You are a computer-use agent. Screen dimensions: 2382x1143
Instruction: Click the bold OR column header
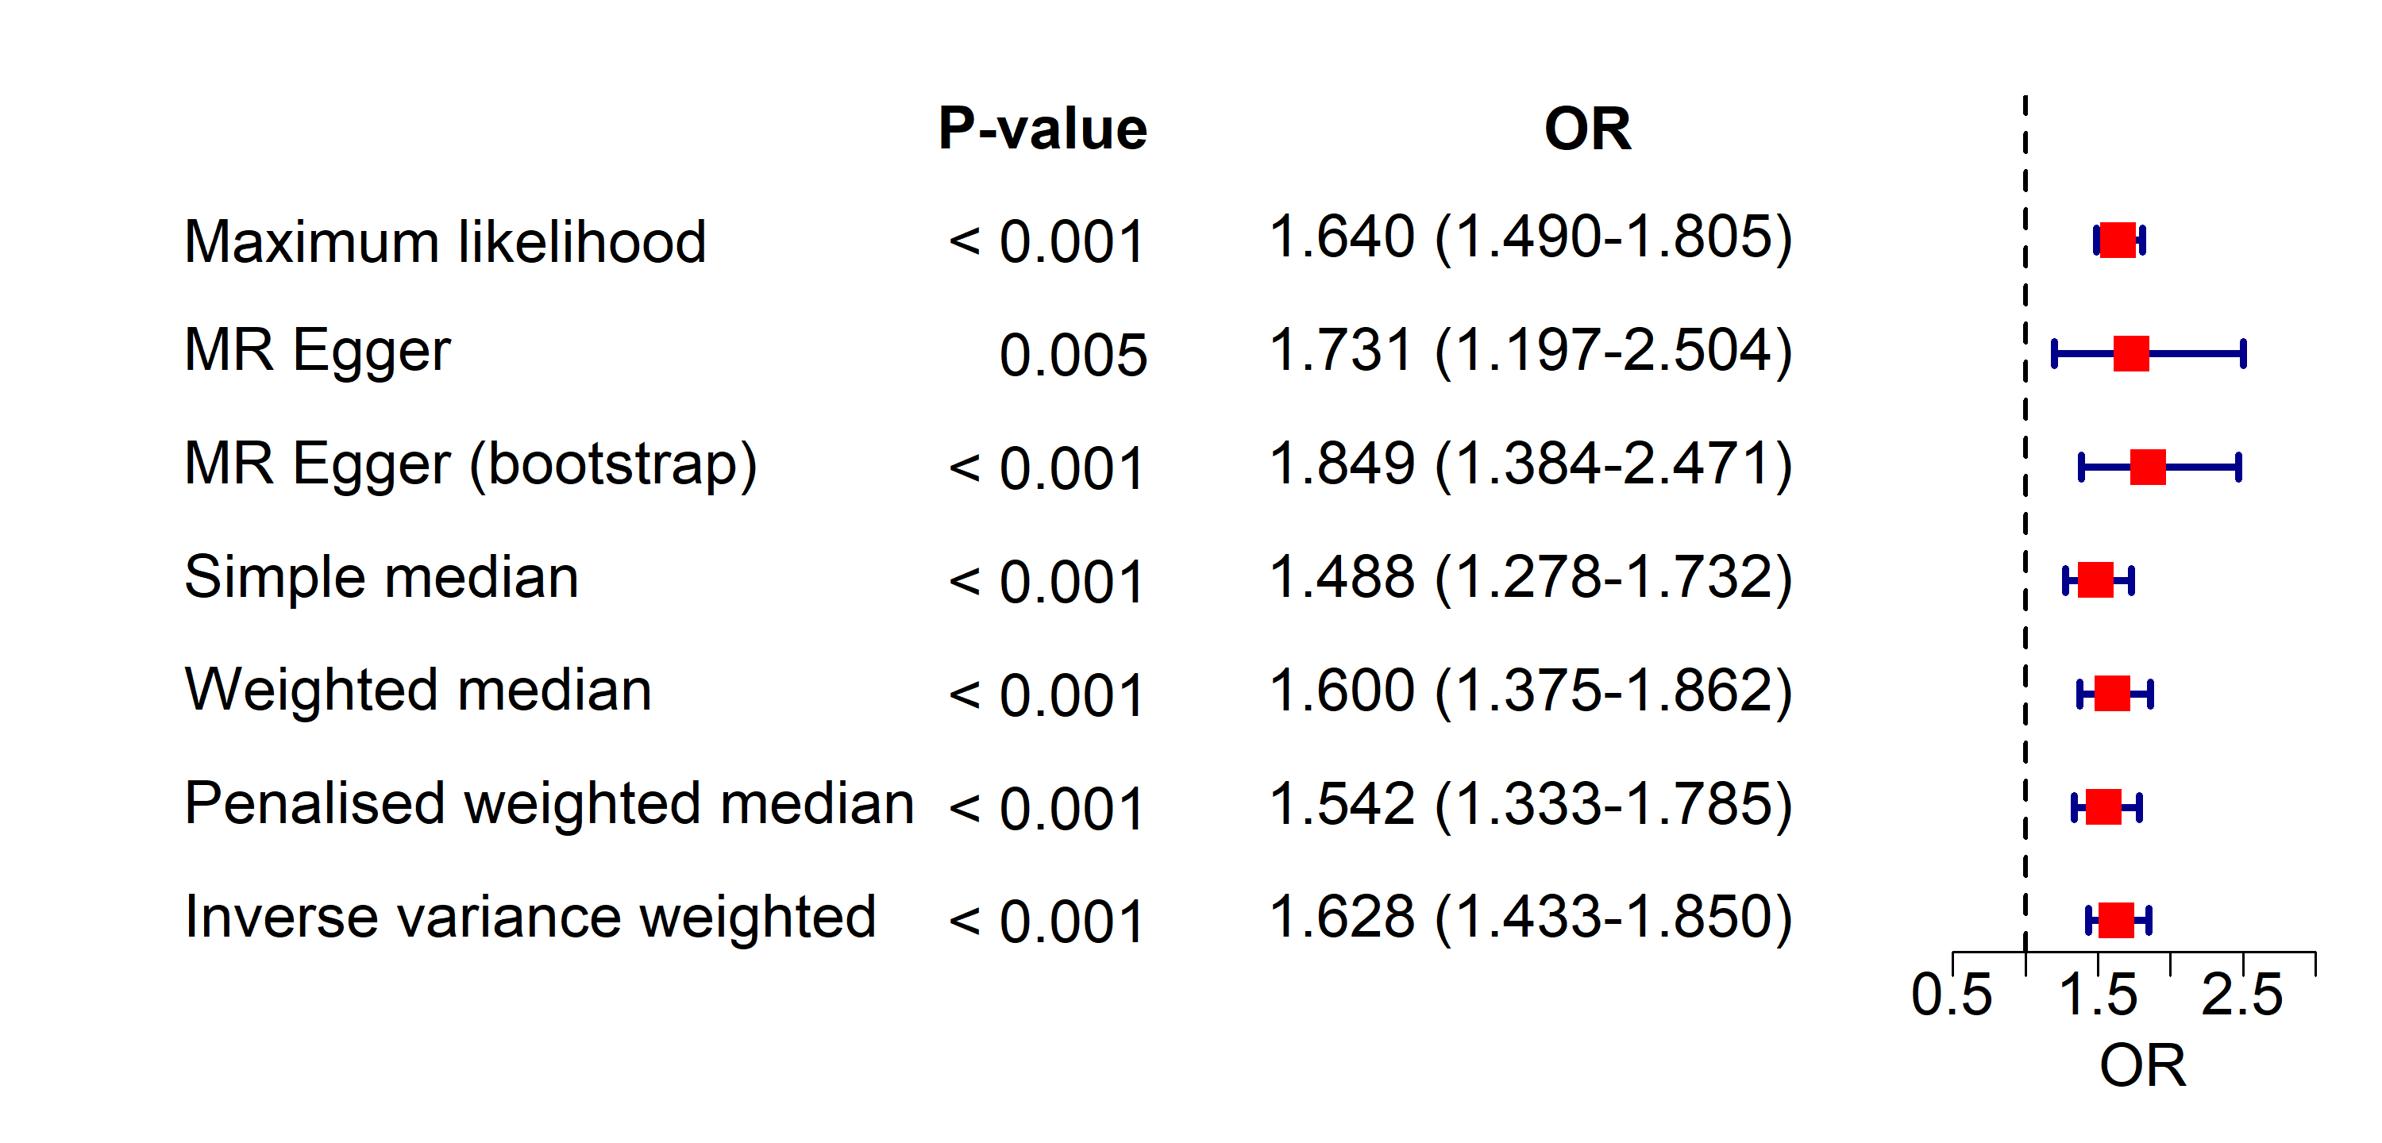tap(1588, 128)
